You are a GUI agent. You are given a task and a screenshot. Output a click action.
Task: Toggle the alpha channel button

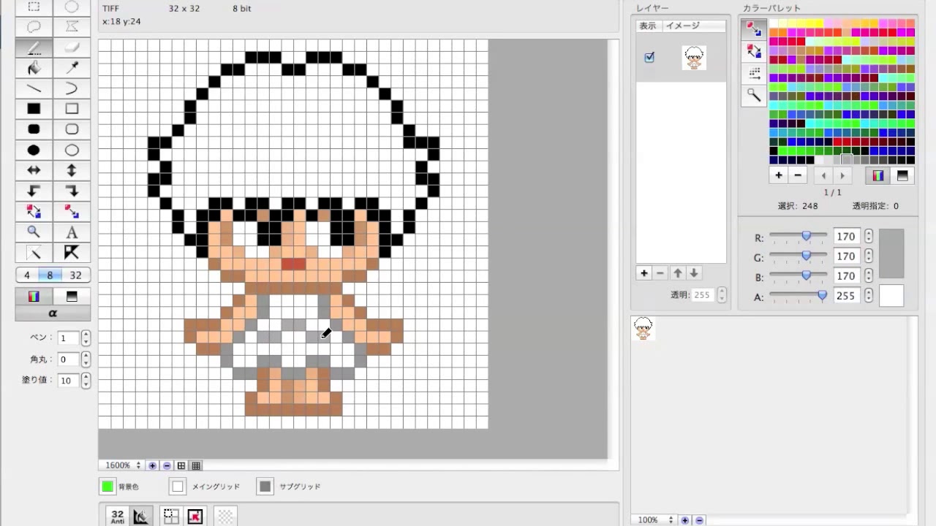click(53, 313)
